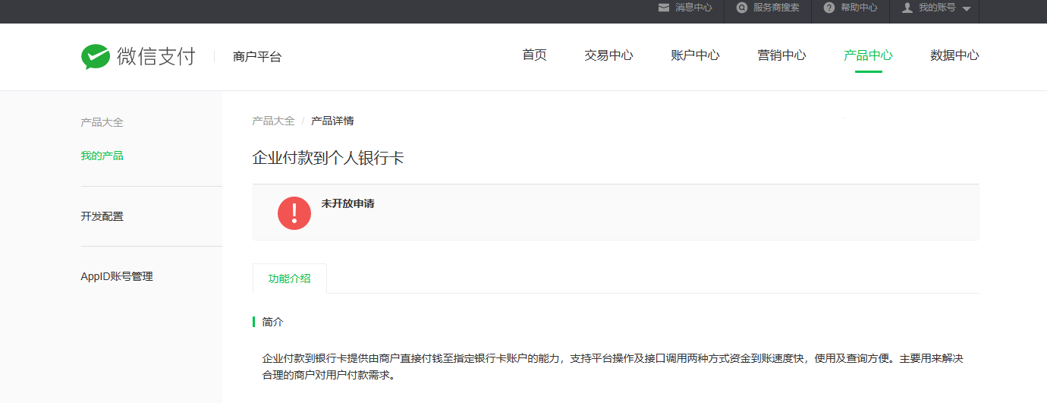This screenshot has width=1047, height=403.
Task: Click the paragraph starting 企业付款到银行卡提供
Action: [612, 367]
